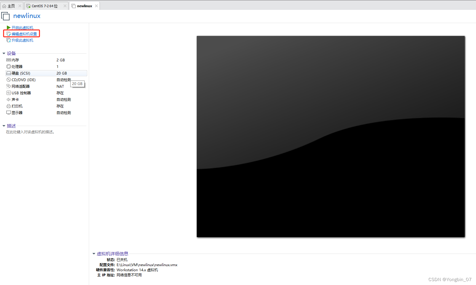476x285 pixels.
Task: Click the 自动检测 value for 显示器
Action: pyautogui.click(x=64, y=113)
